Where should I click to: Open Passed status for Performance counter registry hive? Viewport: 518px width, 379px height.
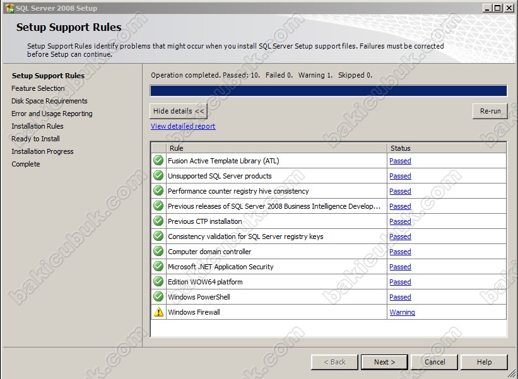(x=400, y=191)
